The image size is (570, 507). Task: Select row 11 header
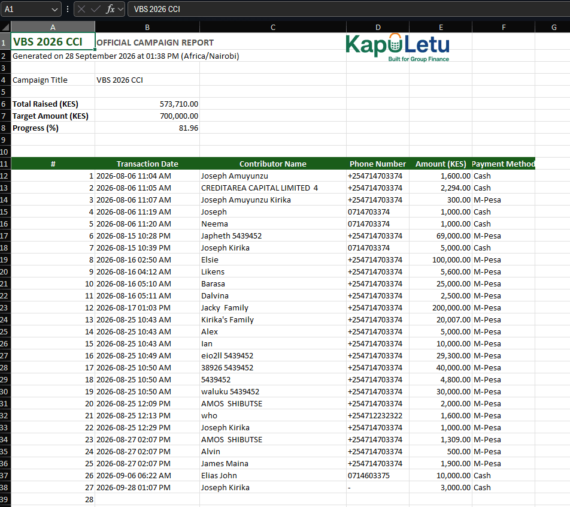point(5,164)
